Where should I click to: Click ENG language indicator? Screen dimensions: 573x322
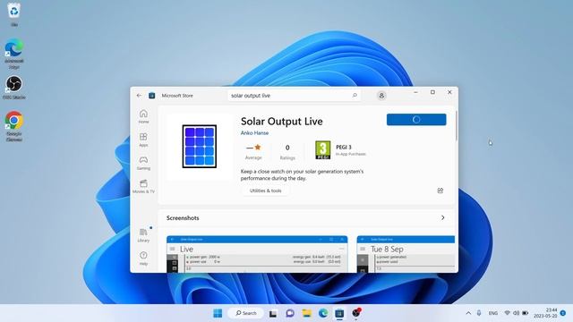tap(493, 313)
